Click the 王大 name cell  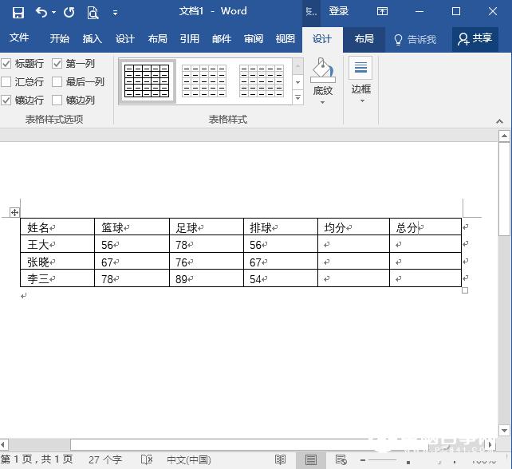point(57,244)
